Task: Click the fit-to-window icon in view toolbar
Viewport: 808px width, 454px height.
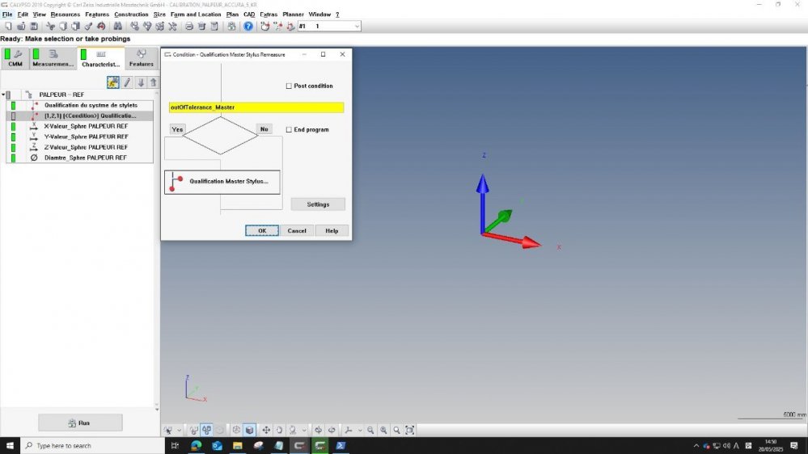Action: 410,430
